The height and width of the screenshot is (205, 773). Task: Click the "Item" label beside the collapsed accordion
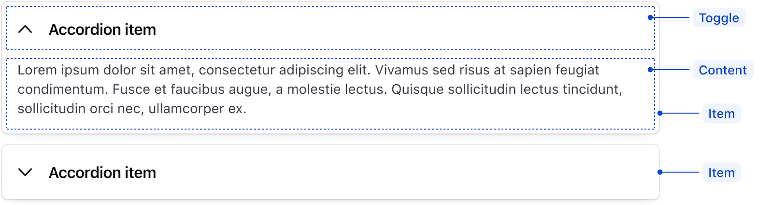pos(721,173)
